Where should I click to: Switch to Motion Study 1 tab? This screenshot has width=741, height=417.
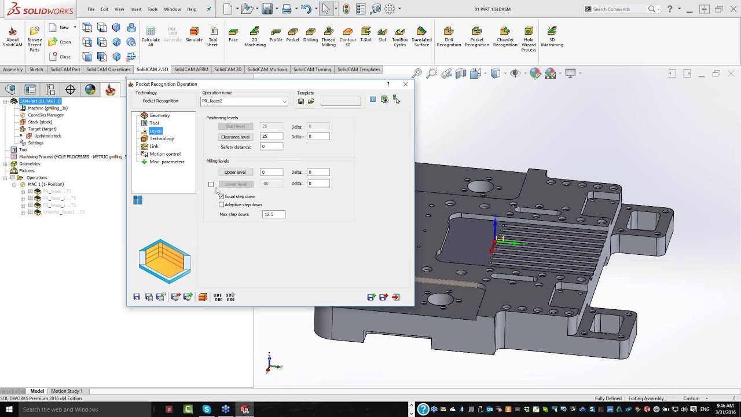[x=67, y=391]
